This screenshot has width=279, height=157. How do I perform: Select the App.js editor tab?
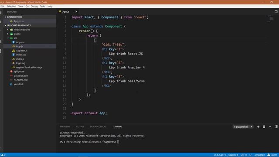[x=66, y=12]
